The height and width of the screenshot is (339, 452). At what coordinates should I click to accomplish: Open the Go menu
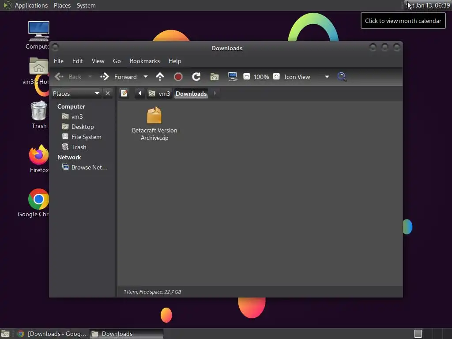[x=117, y=61]
